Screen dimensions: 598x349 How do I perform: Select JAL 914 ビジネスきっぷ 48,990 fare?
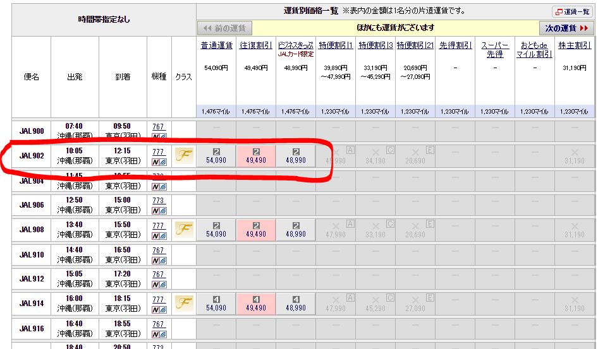tap(296, 304)
